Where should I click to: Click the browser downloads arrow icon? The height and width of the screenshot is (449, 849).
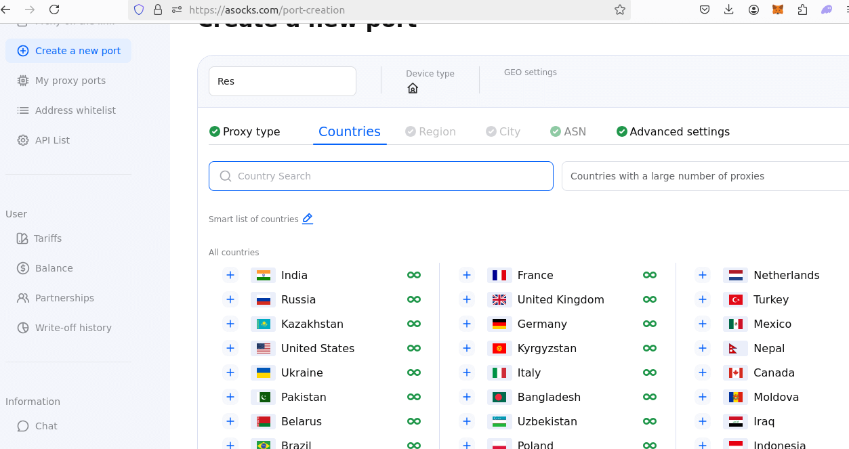(729, 9)
